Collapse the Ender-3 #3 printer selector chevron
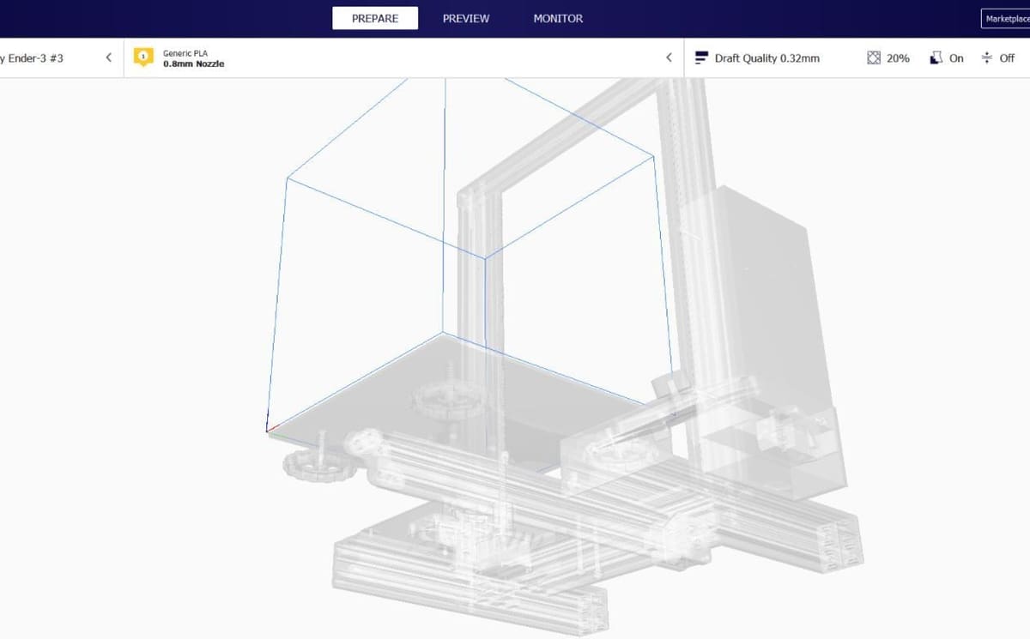This screenshot has width=1030, height=639. coord(108,57)
